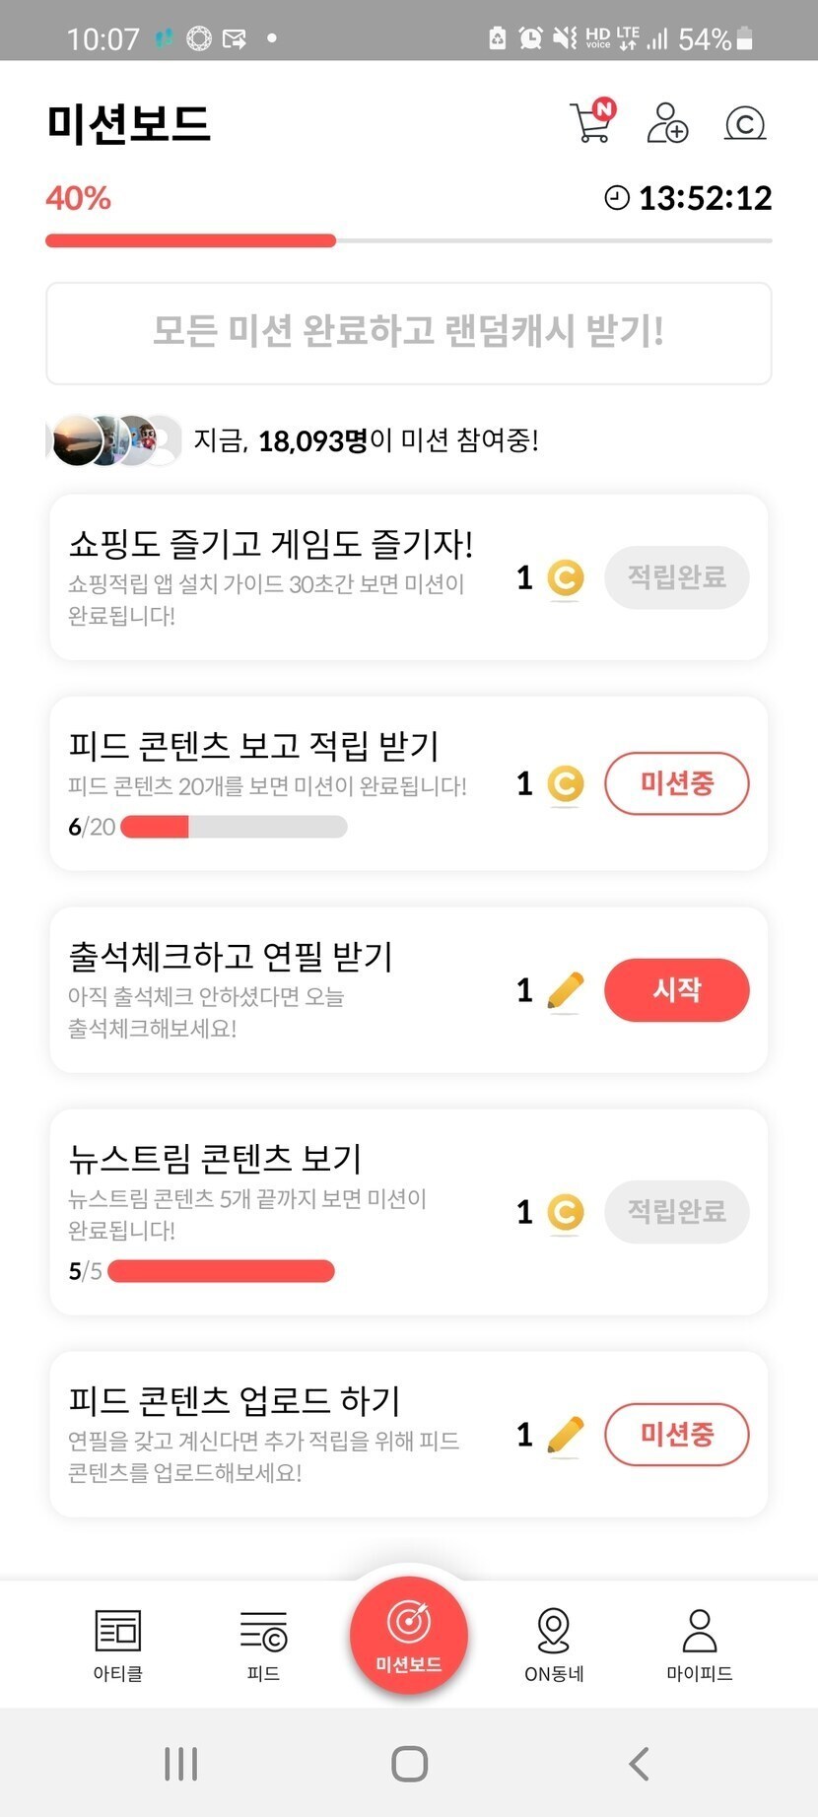Tap 적립완료 on shopping game mission
The image size is (818, 1817).
[x=676, y=576]
